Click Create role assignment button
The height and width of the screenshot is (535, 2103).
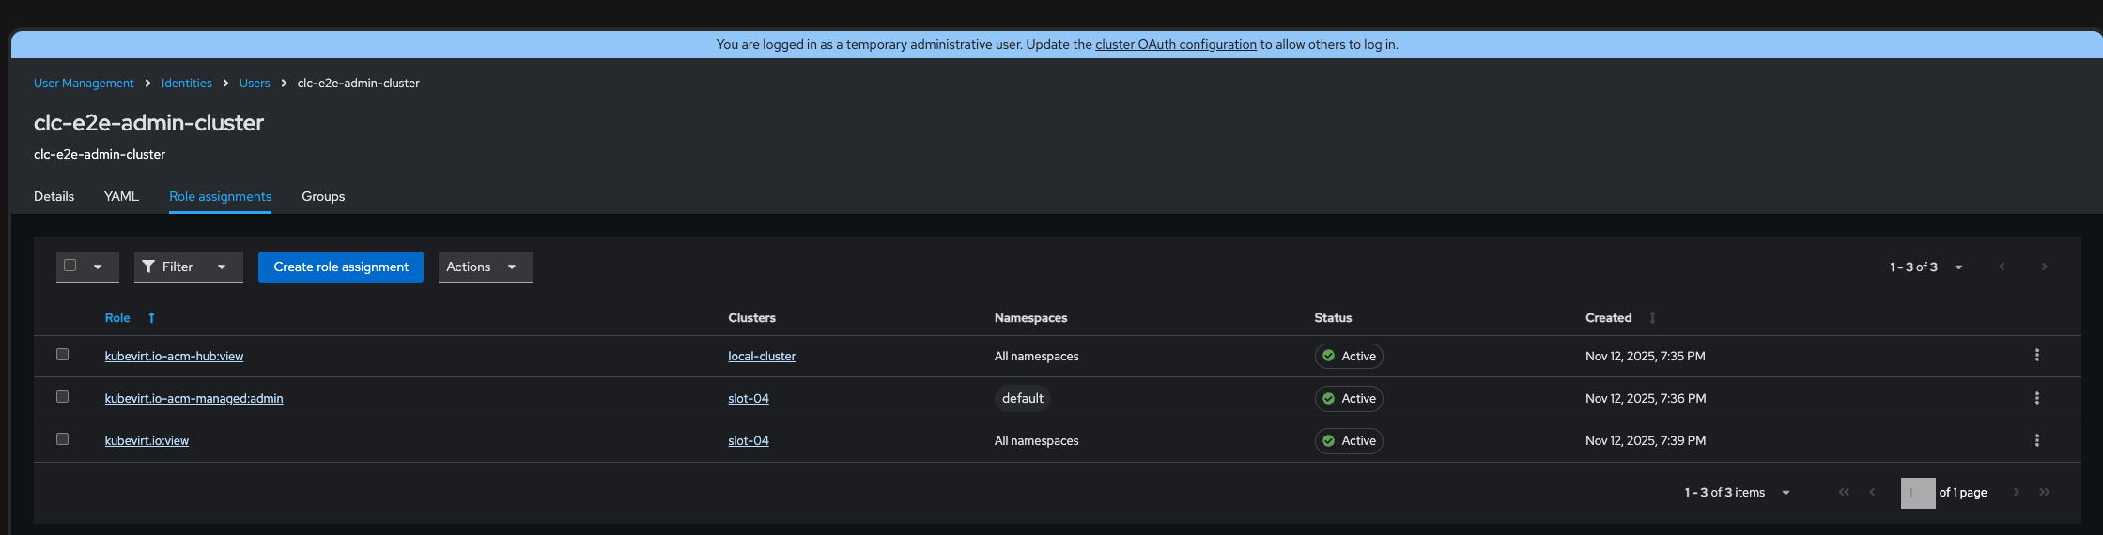click(341, 267)
